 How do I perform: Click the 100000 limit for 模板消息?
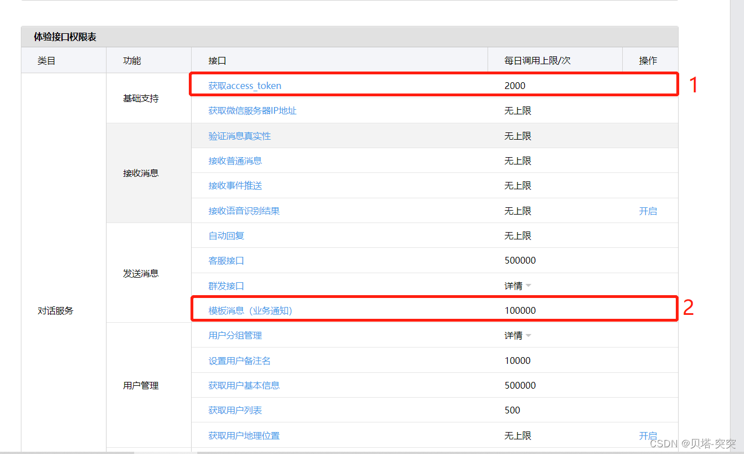(x=520, y=310)
